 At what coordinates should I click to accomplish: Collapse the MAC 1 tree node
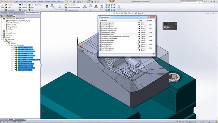[x=10, y=45]
